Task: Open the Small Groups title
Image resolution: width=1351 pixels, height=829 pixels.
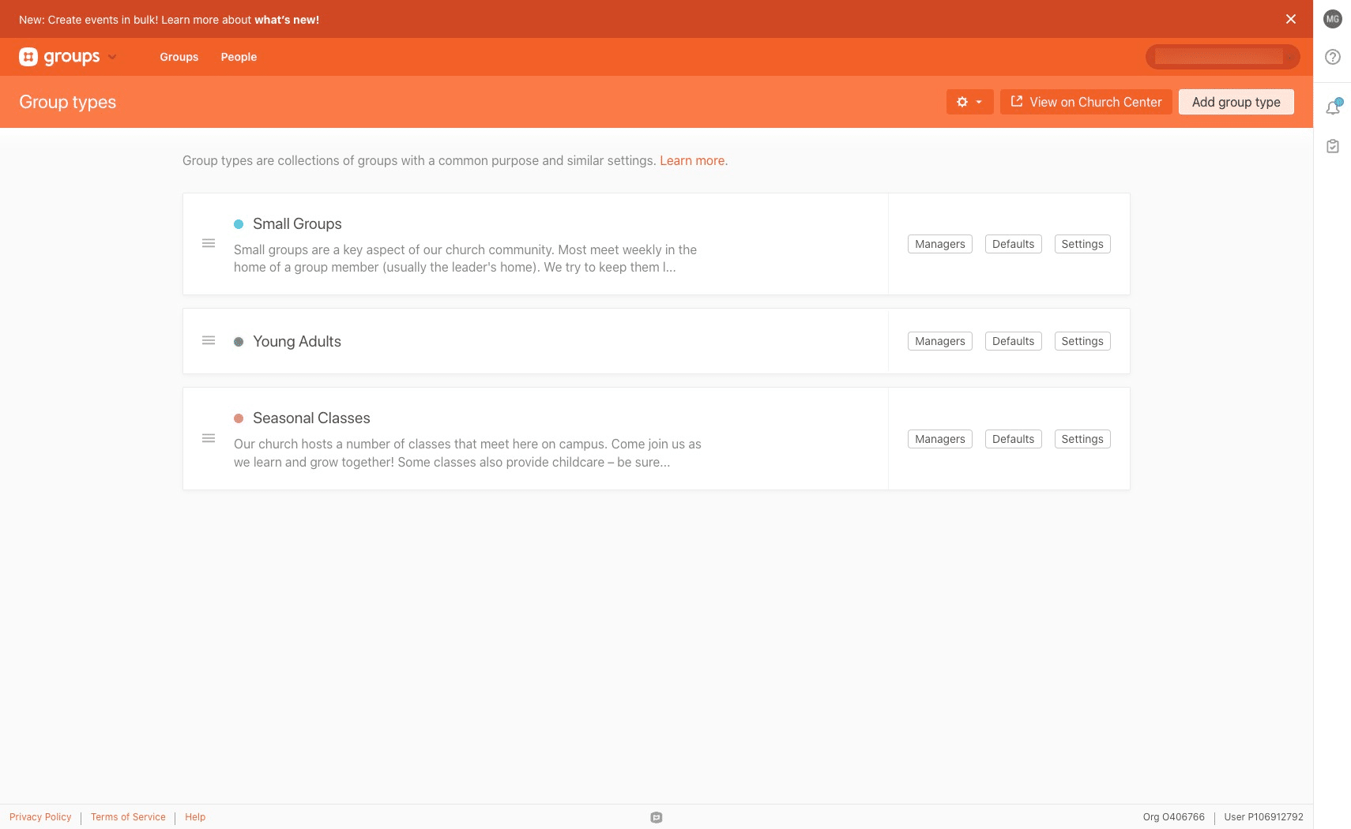Action: tap(297, 224)
